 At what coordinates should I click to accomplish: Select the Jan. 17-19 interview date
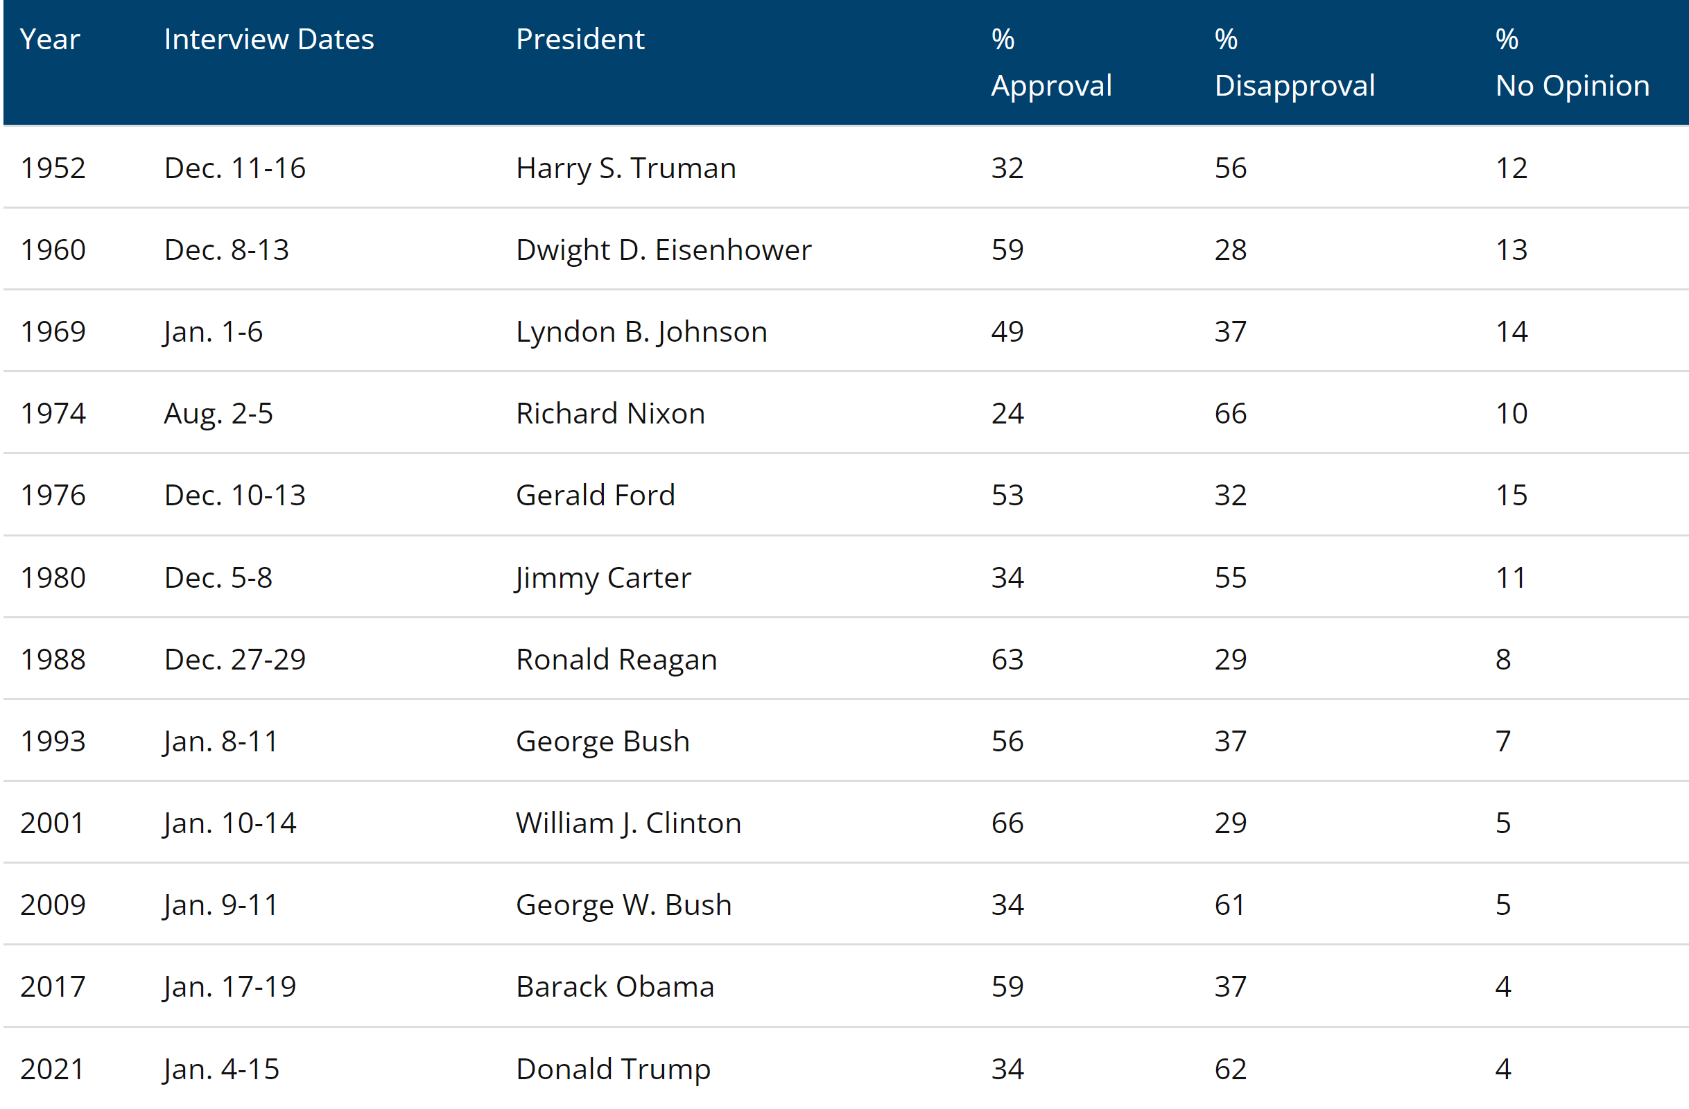point(230,986)
